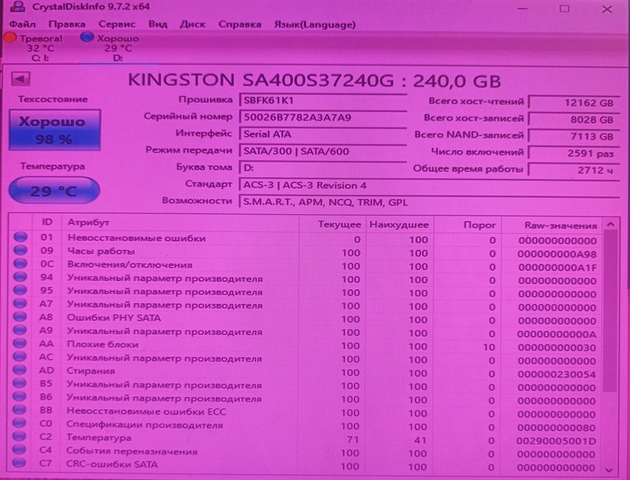Click status dot for attribute ID 94

point(20,277)
